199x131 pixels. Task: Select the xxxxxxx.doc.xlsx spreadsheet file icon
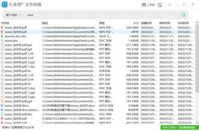pyautogui.click(x=2, y=36)
